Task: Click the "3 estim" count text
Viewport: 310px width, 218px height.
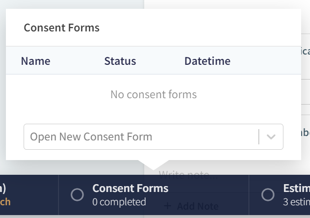Action: (x=296, y=202)
